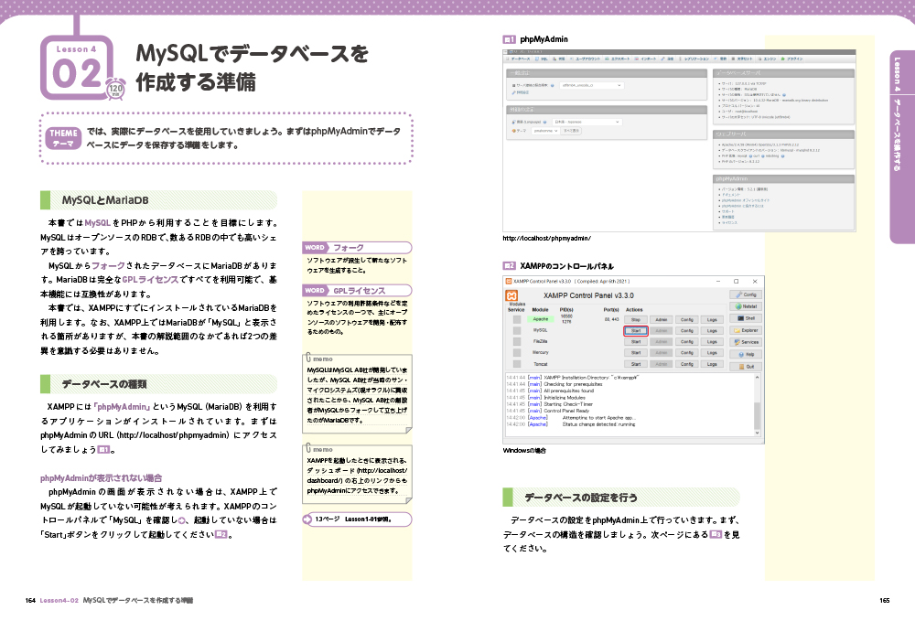
Task: Toggle the MySQL service checkbox
Action: pyautogui.click(x=516, y=330)
